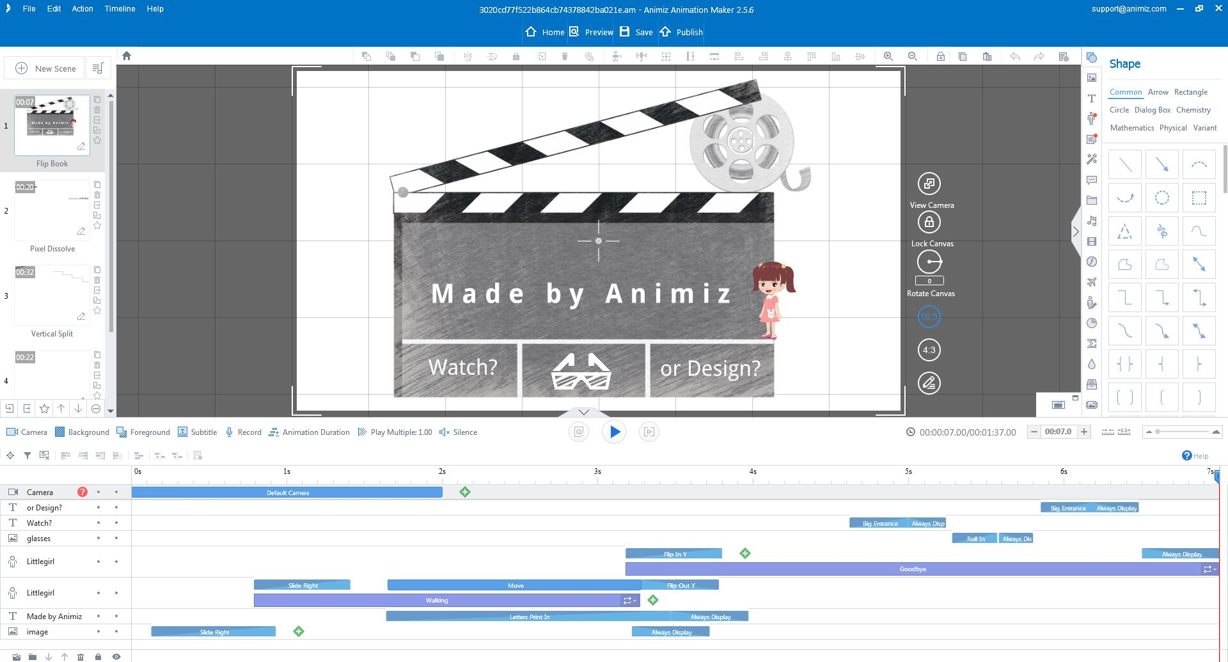This screenshot has height=662, width=1228.
Task: Select the music note sound icon
Action: pos(1092,221)
